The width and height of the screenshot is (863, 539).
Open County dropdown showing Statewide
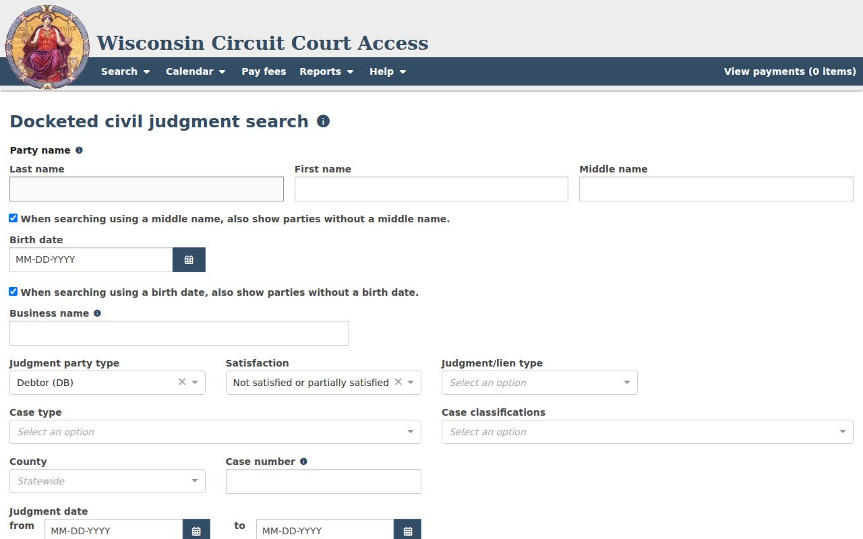pos(107,481)
